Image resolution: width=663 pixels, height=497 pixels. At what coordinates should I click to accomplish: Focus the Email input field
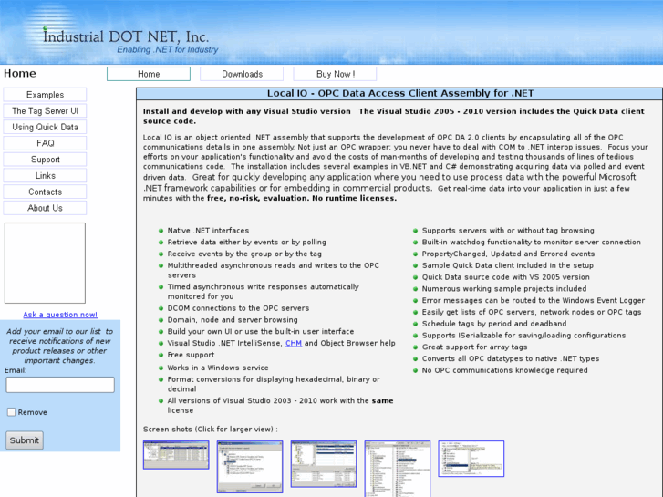pyautogui.click(x=60, y=385)
